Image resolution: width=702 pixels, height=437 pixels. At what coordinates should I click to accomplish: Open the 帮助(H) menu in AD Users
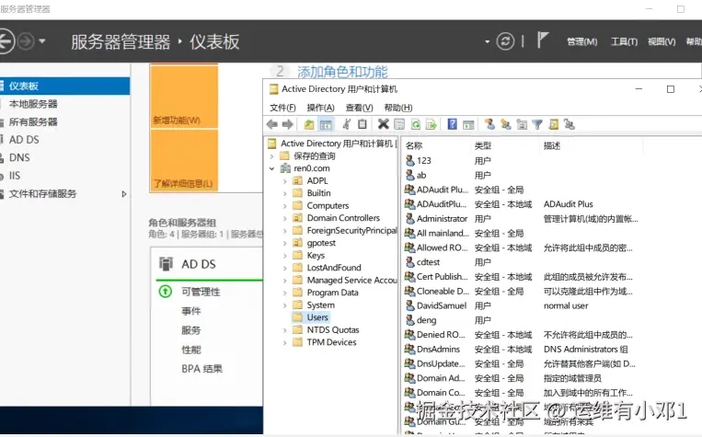398,108
